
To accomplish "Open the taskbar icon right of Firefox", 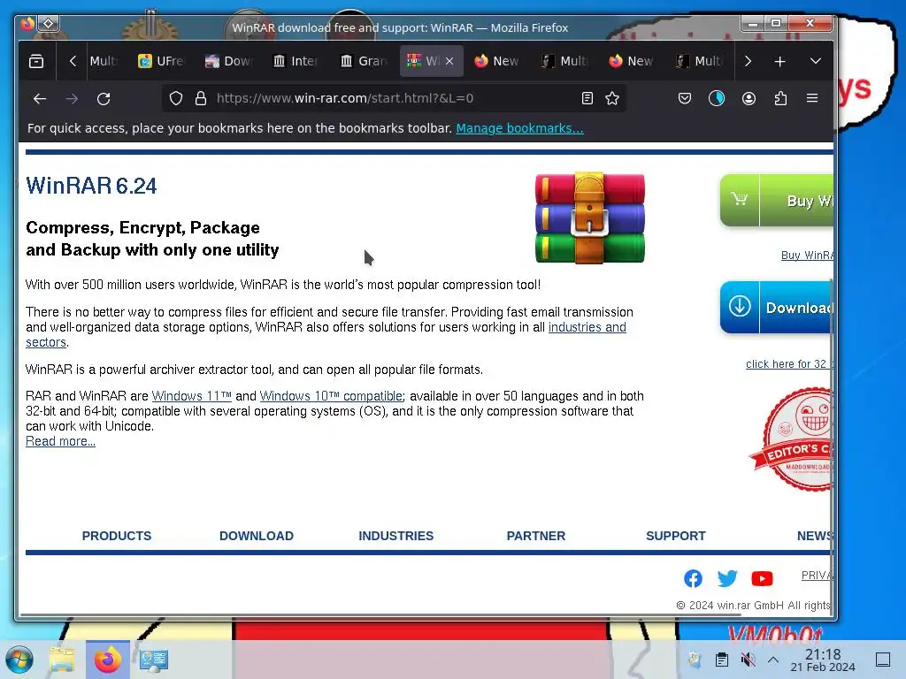I will 154,660.
